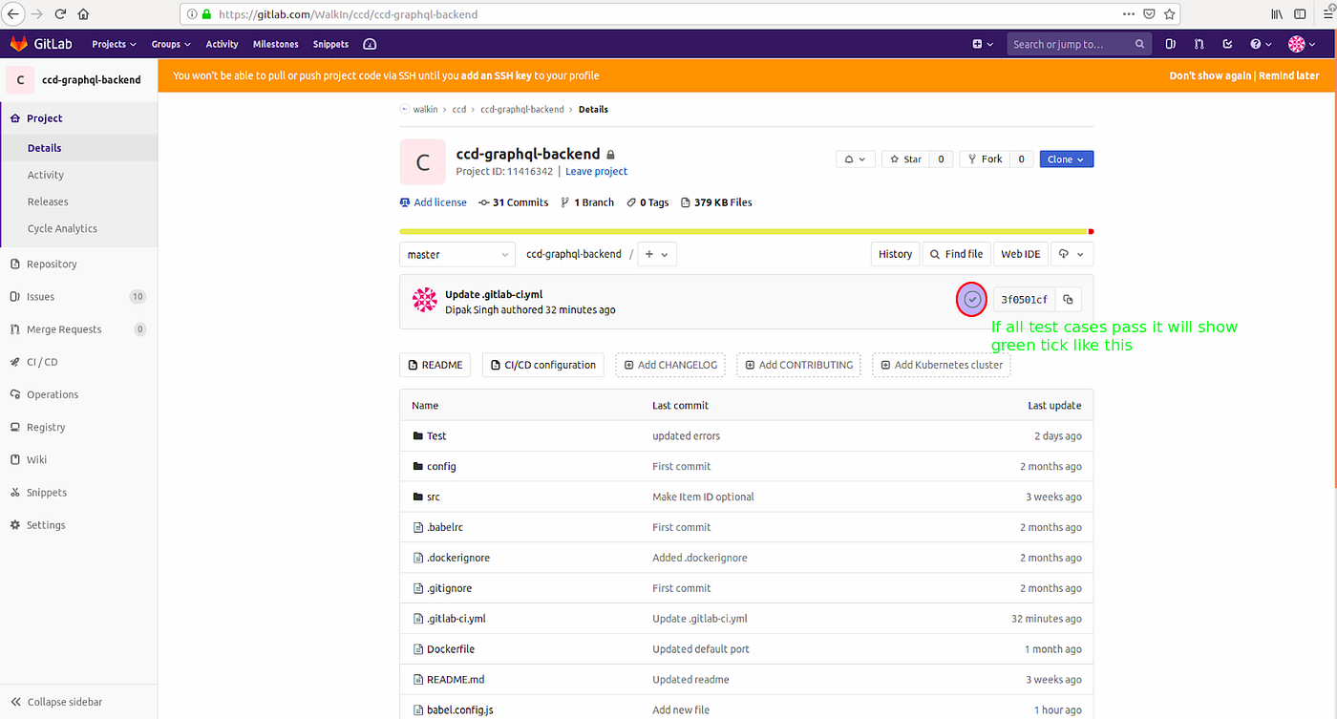Copy the commit SHA 3f0501cf
The width and height of the screenshot is (1337, 719).
pos(1069,299)
